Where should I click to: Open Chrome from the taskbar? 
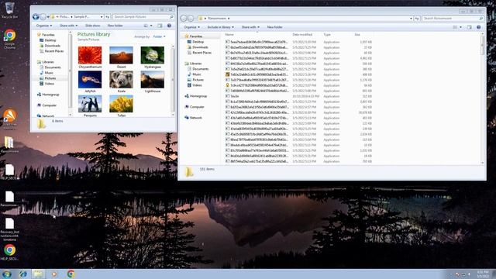coord(71,274)
